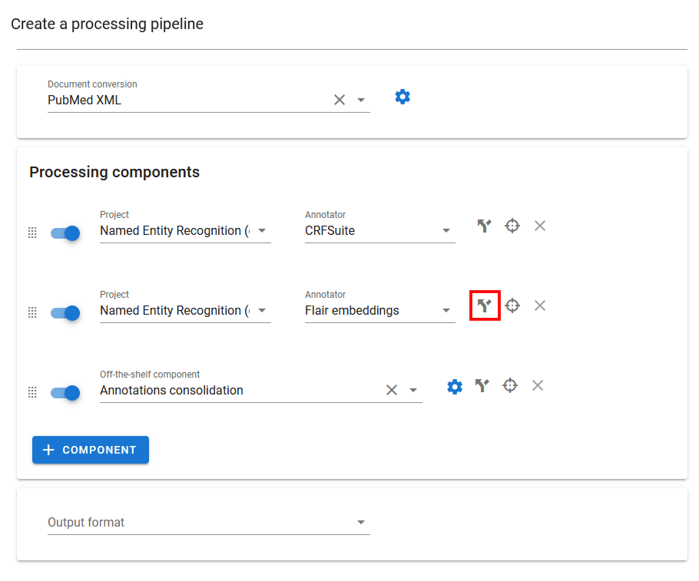Open Annotations consolidation settings gear
Image resolution: width=699 pixels, height=581 pixels.
(455, 386)
